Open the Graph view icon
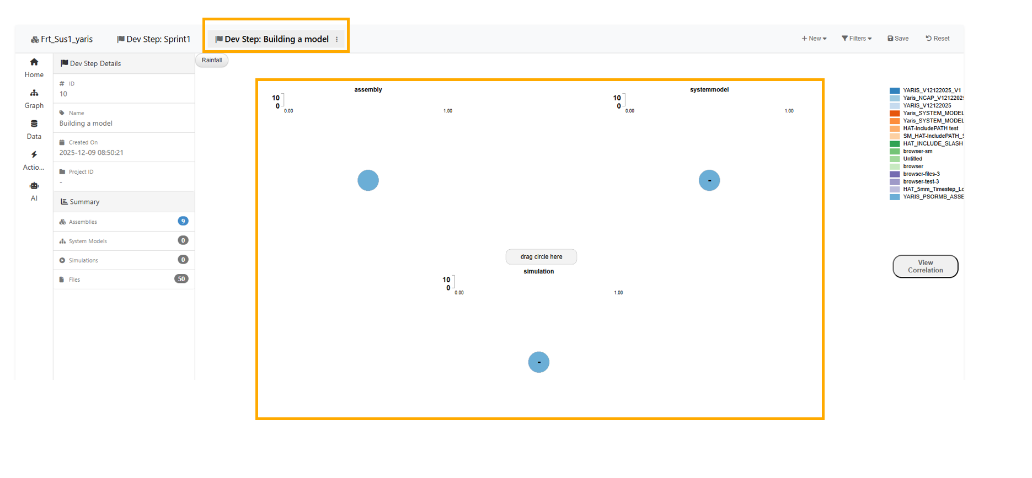Image resolution: width=1032 pixels, height=478 pixels. pyautogui.click(x=34, y=93)
